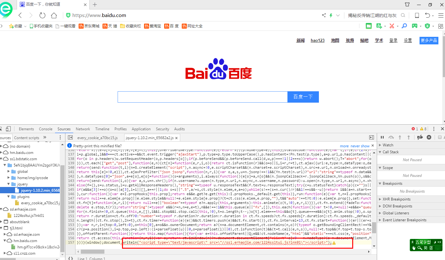
Task: Switch to Elements tab
Action: click(x=26, y=129)
